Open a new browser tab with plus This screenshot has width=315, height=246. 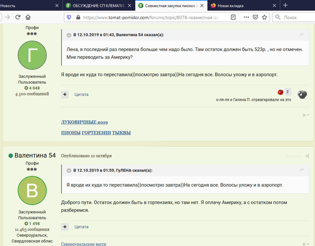pos(285,5)
